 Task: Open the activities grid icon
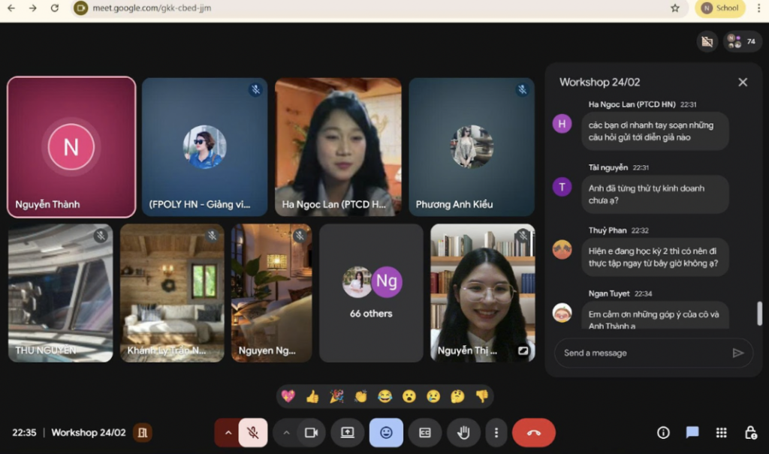[721, 432]
